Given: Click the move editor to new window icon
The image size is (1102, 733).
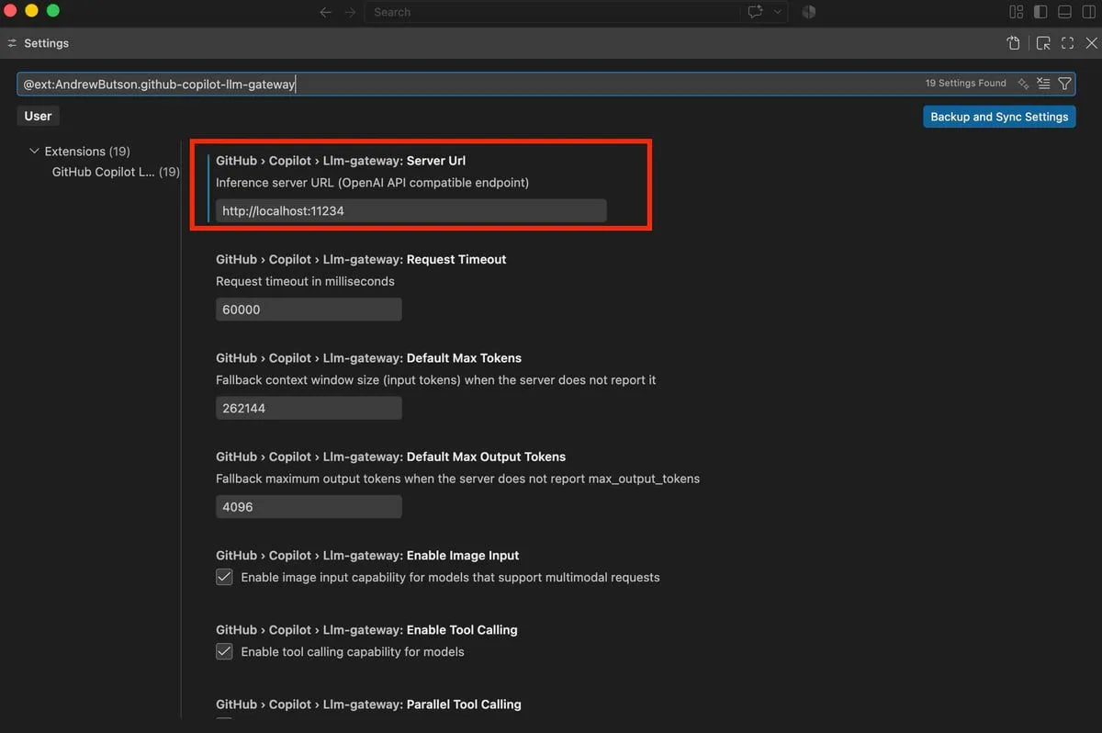Looking at the screenshot, I should point(1043,43).
